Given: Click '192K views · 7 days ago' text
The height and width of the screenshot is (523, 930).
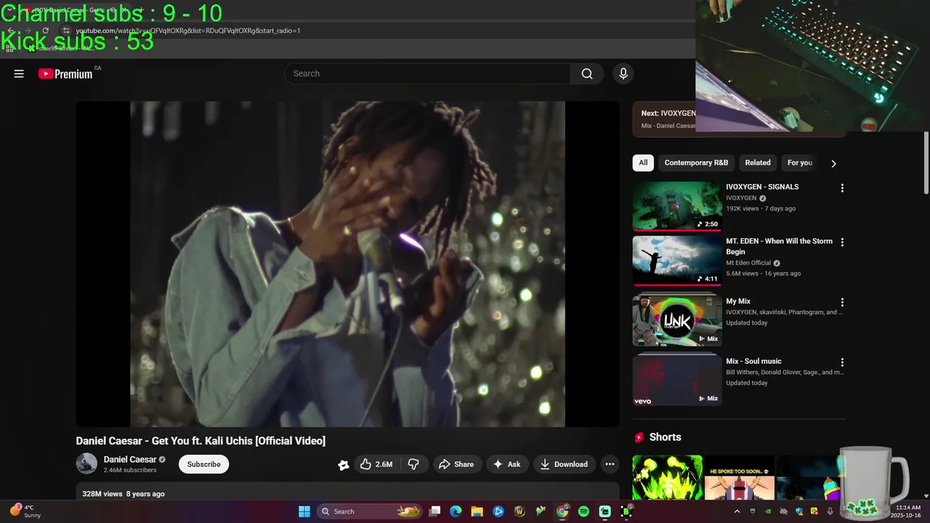Looking at the screenshot, I should point(761,208).
